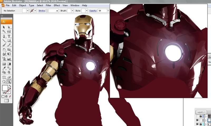Open the Stroke panel link

(x=42, y=11)
